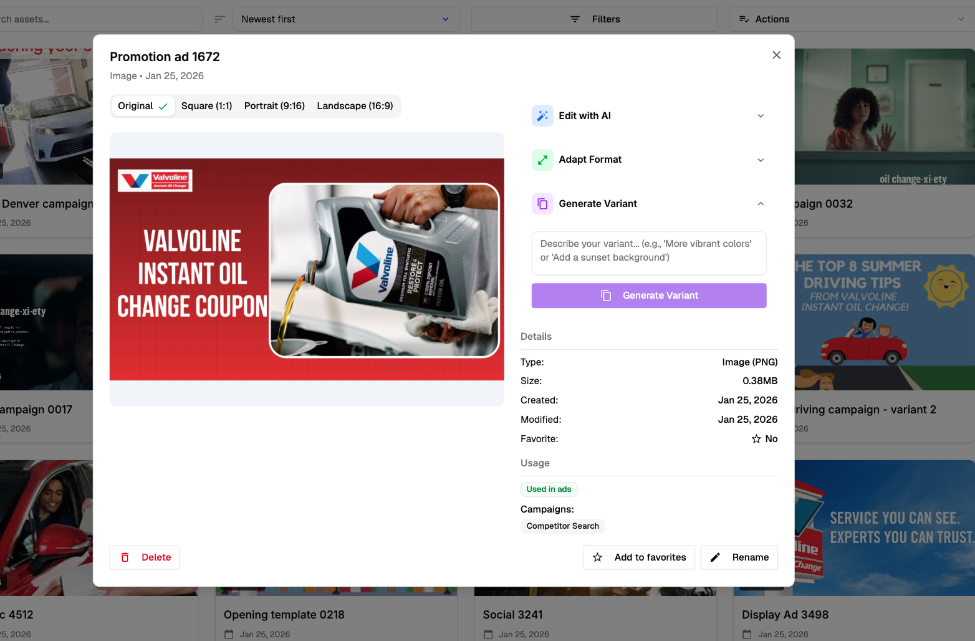Click the Adapt Format resize icon
975x641 pixels.
click(x=542, y=160)
